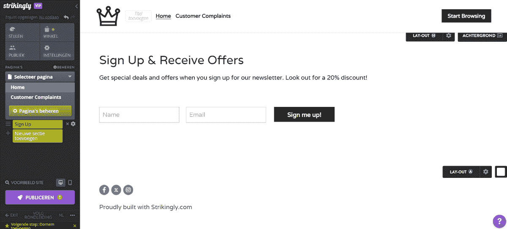The height and width of the screenshot is (229, 507).
Task: Open the Publiek audience panel
Action: (x=22, y=51)
